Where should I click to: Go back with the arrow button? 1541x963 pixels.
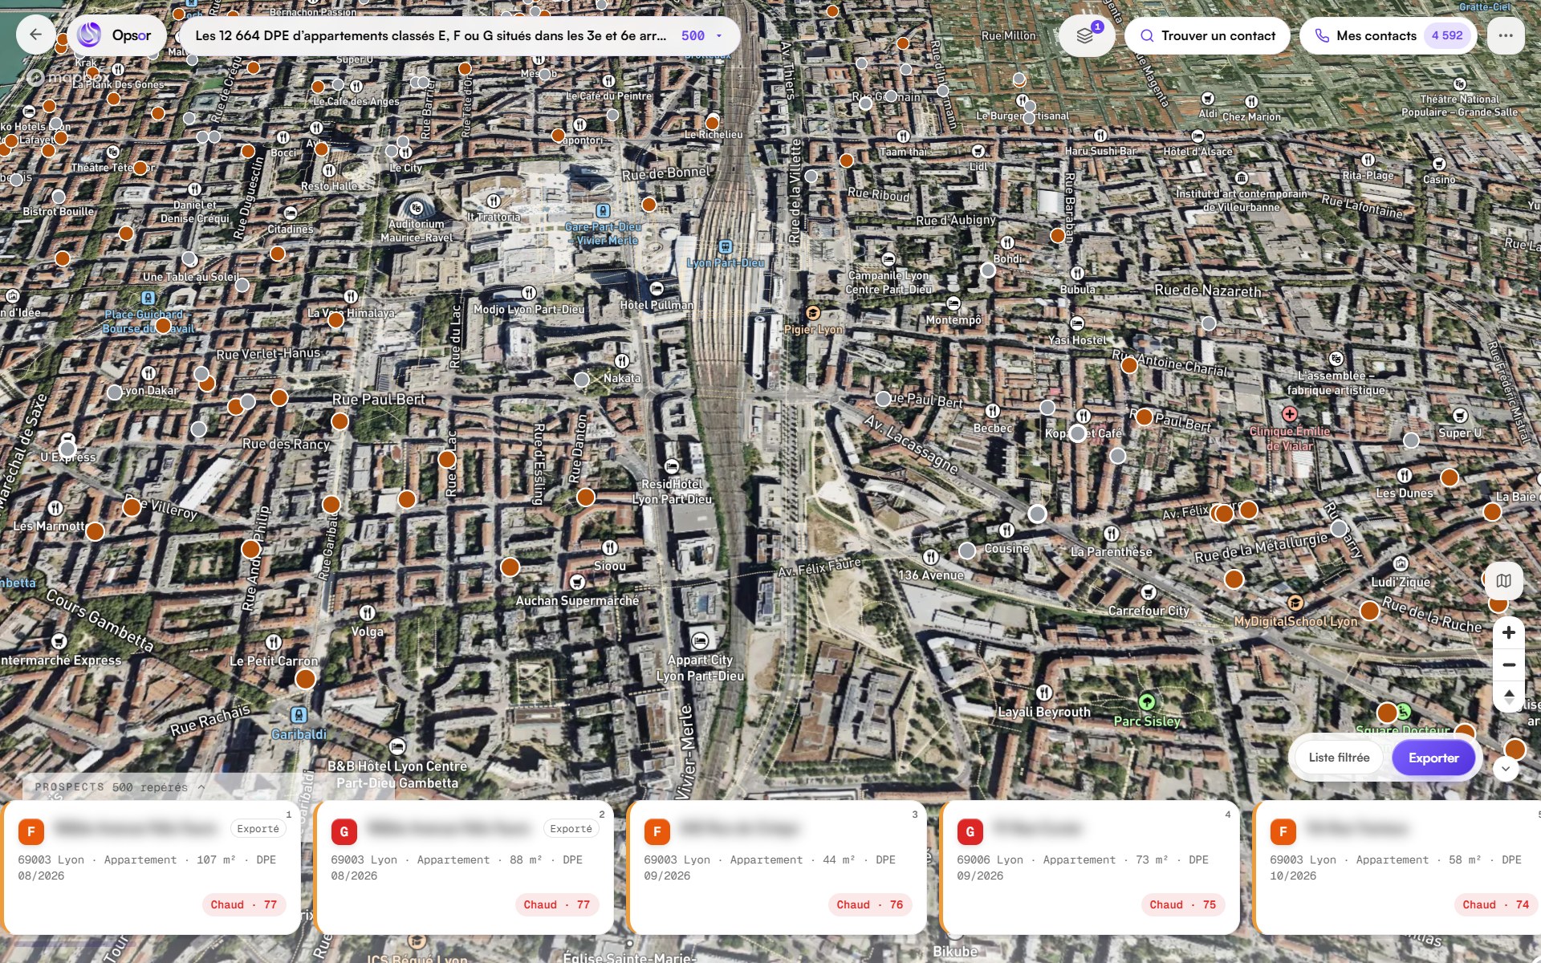[x=35, y=35]
